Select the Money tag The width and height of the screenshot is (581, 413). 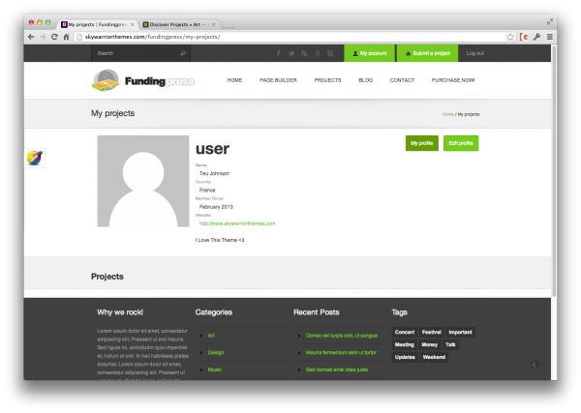(x=429, y=344)
